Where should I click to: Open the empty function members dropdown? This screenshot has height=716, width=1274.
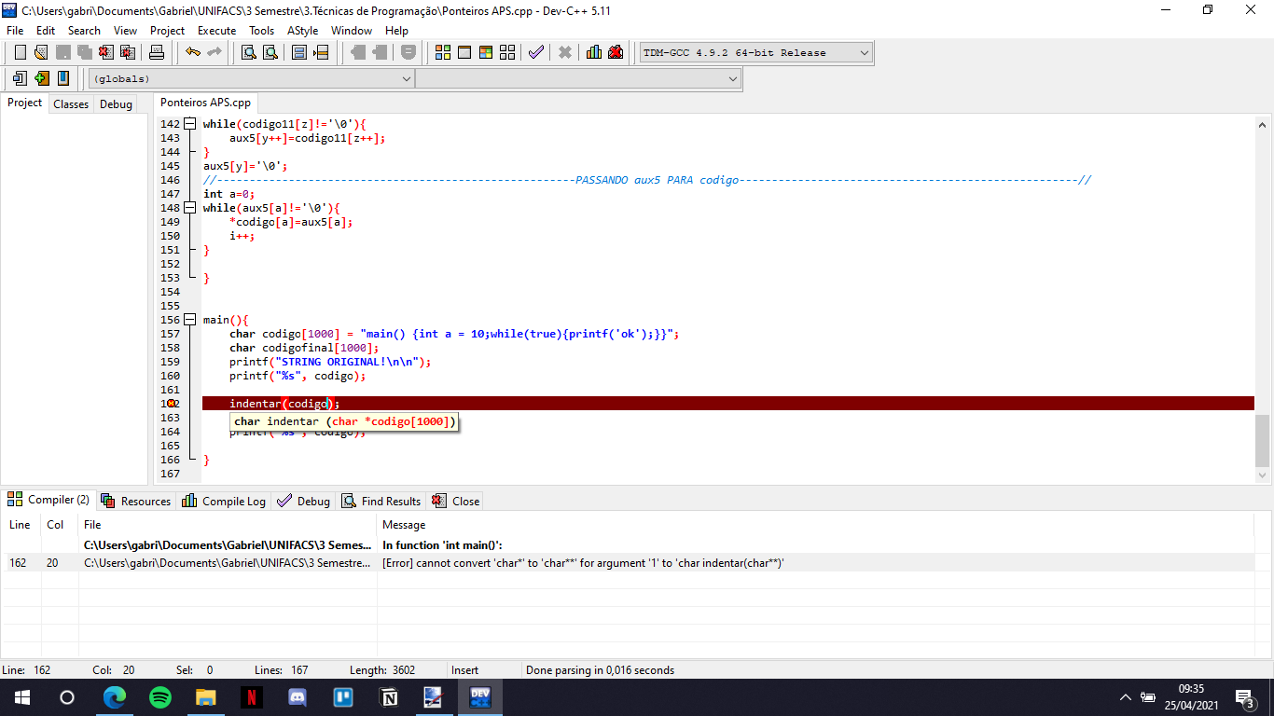(x=578, y=79)
